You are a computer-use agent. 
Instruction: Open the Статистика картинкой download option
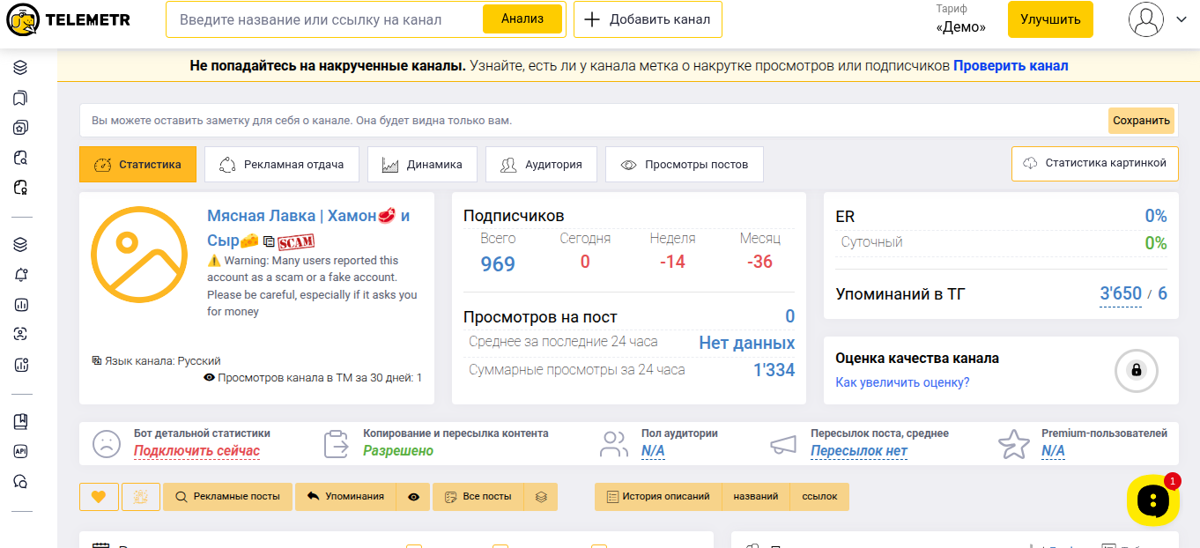1094,164
